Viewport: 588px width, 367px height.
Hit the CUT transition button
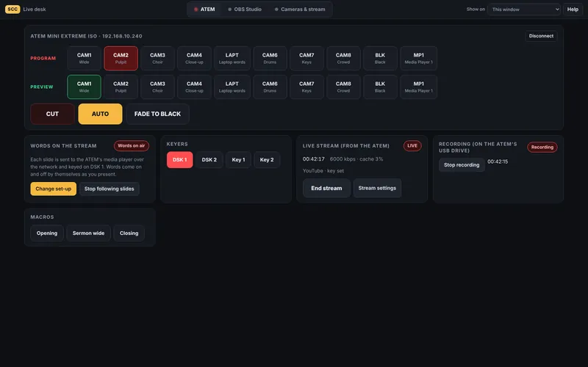tap(52, 114)
